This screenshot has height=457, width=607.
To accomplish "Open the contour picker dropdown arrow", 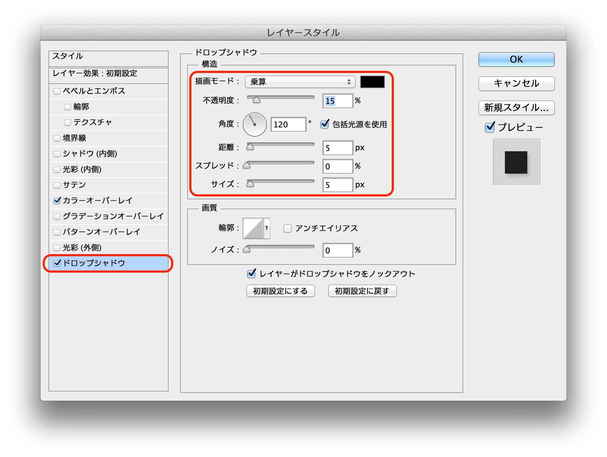I will (267, 228).
